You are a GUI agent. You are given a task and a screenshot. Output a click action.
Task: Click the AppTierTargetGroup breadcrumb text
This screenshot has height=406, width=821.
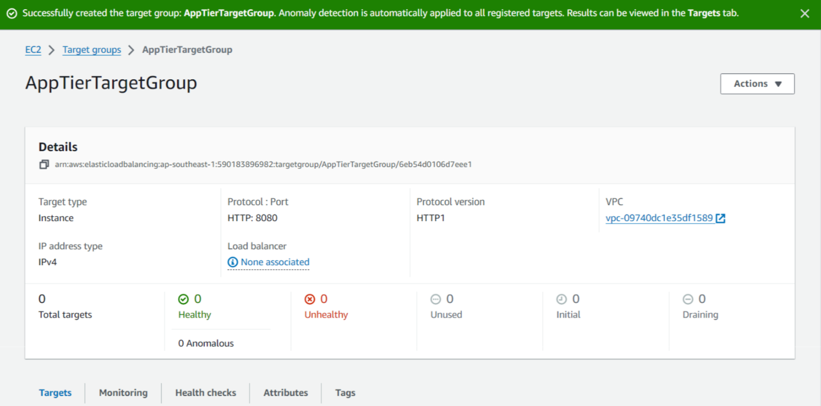tap(187, 50)
